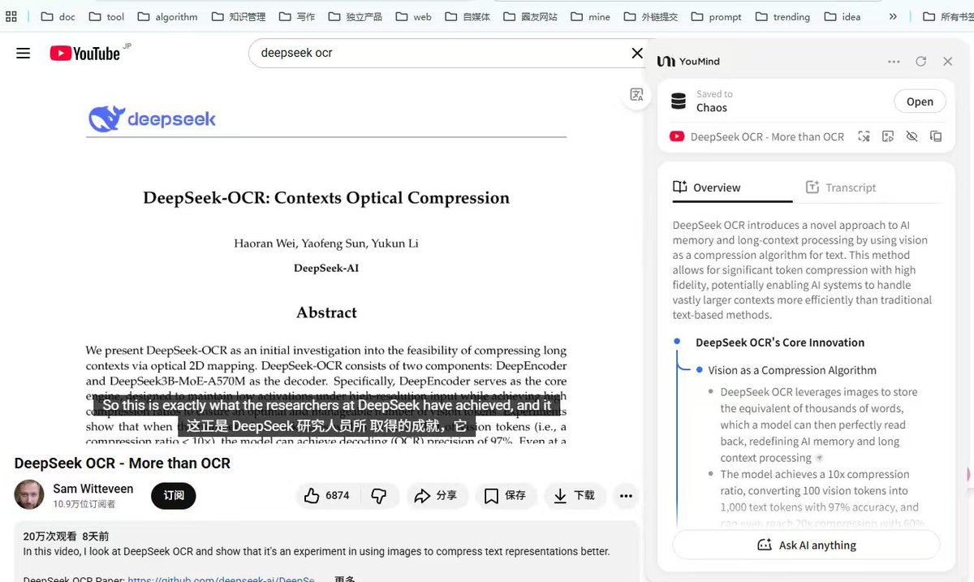Open Sam Witteveen's channel avatar

29,495
